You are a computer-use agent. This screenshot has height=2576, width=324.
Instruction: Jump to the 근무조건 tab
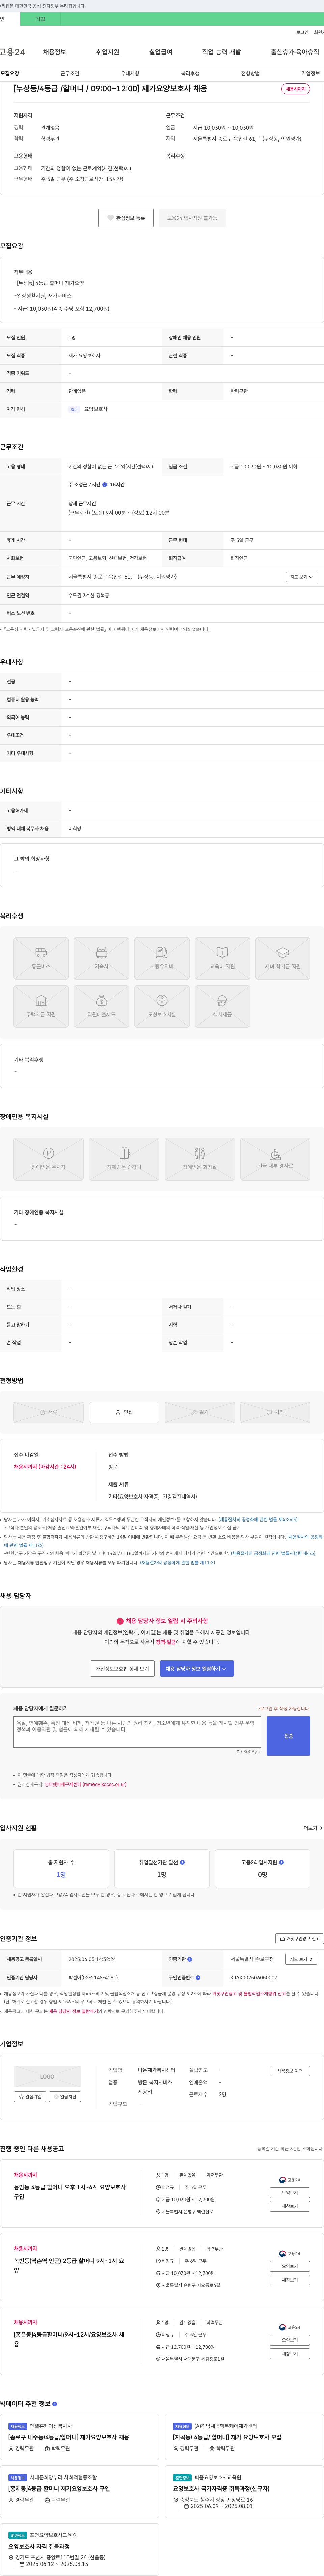pyautogui.click(x=70, y=73)
